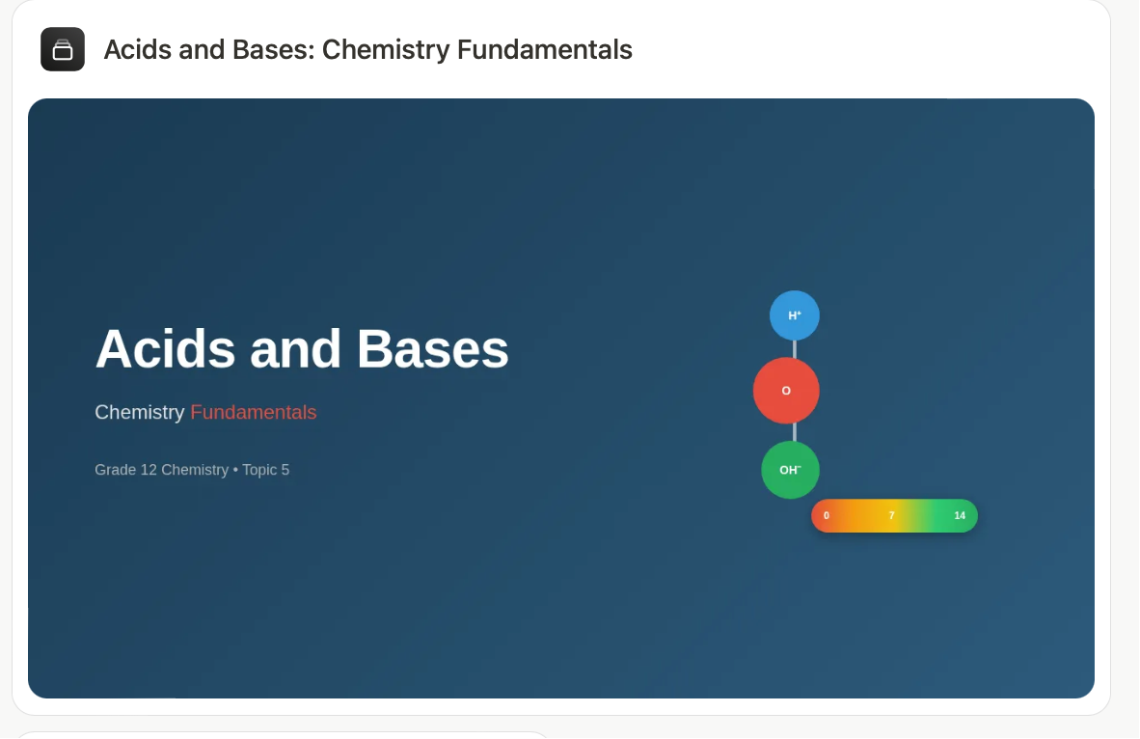The width and height of the screenshot is (1140, 739).
Task: Click the 7 midpoint label on the pH scale
Action: tap(891, 516)
